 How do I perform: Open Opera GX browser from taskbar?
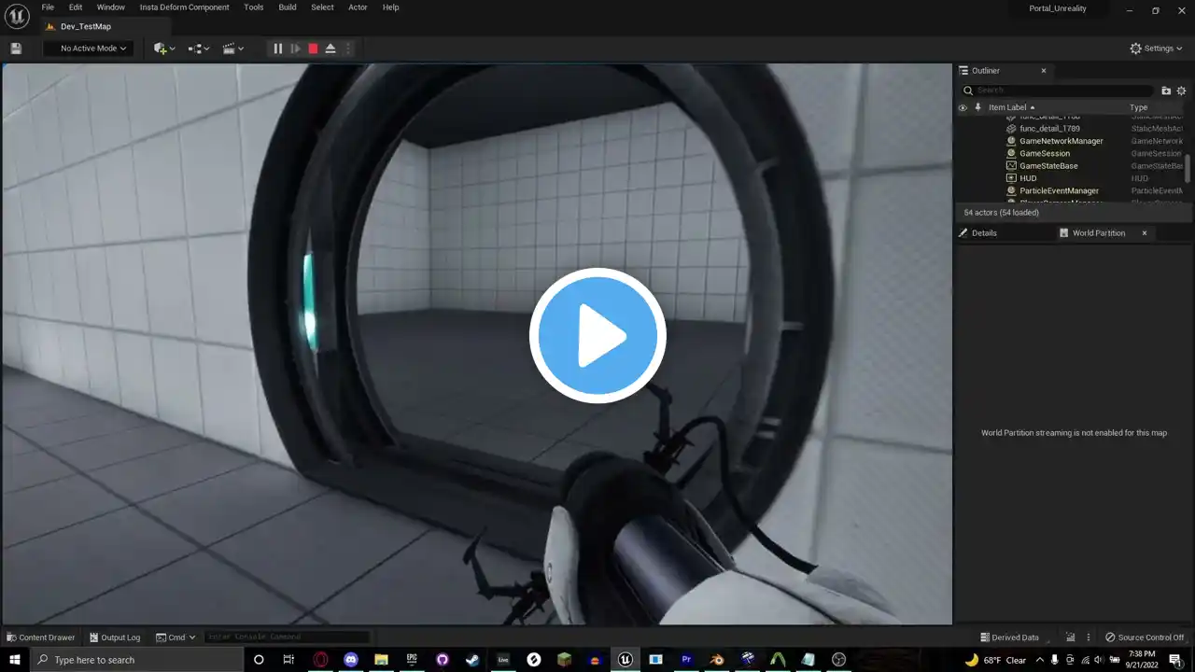320,660
